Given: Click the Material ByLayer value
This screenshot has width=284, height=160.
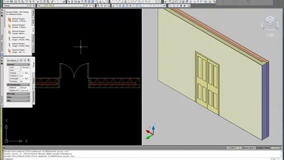Looking at the screenshot, I should (x=25, y=88).
